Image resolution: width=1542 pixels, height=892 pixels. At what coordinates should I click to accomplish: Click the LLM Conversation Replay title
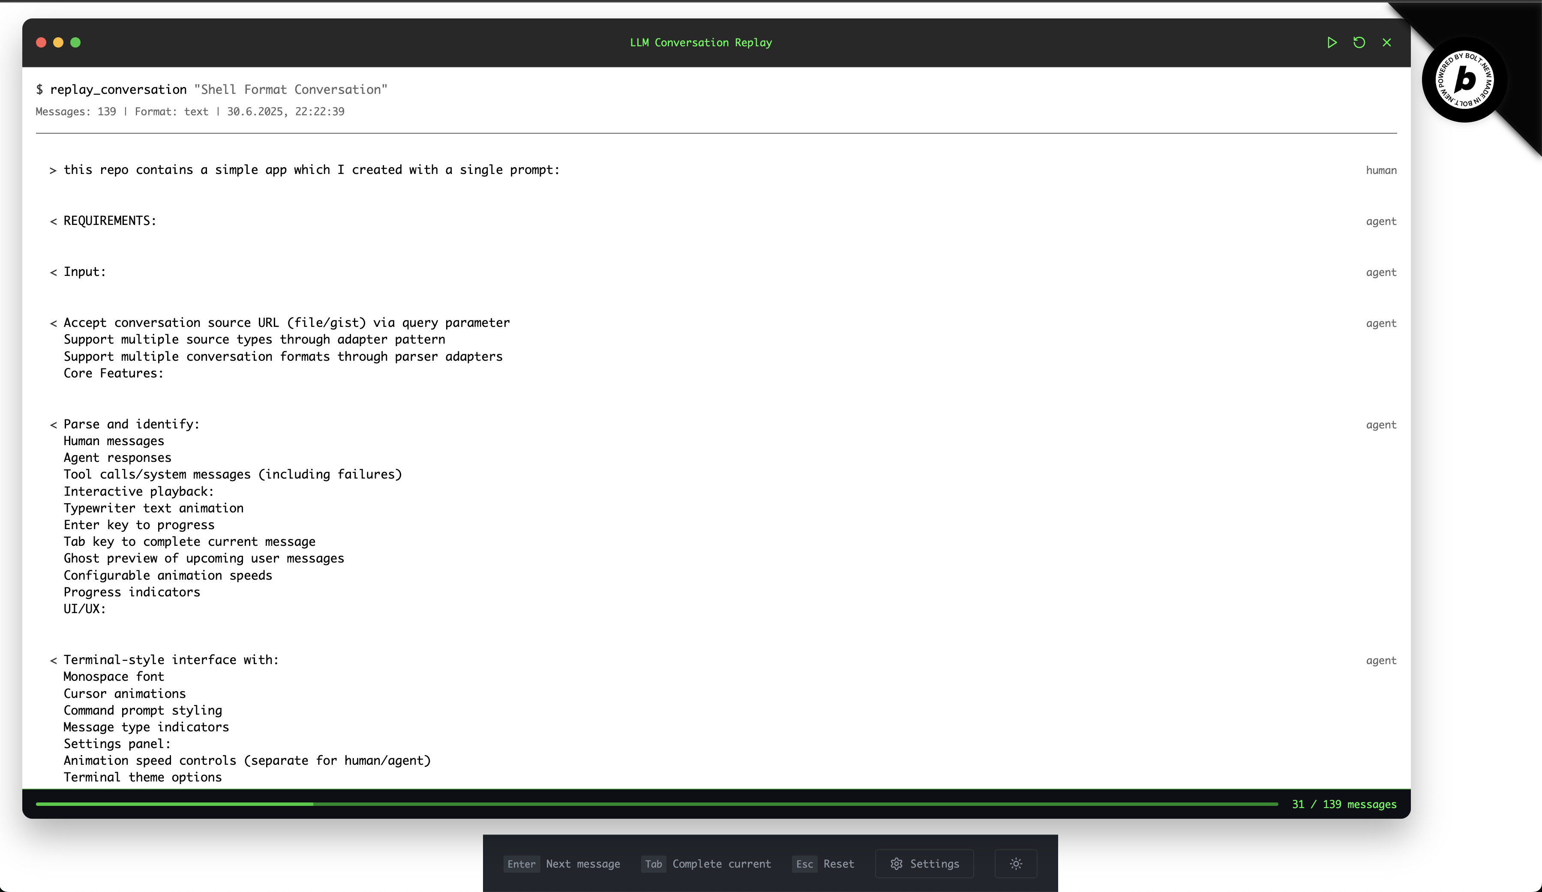pyautogui.click(x=701, y=42)
